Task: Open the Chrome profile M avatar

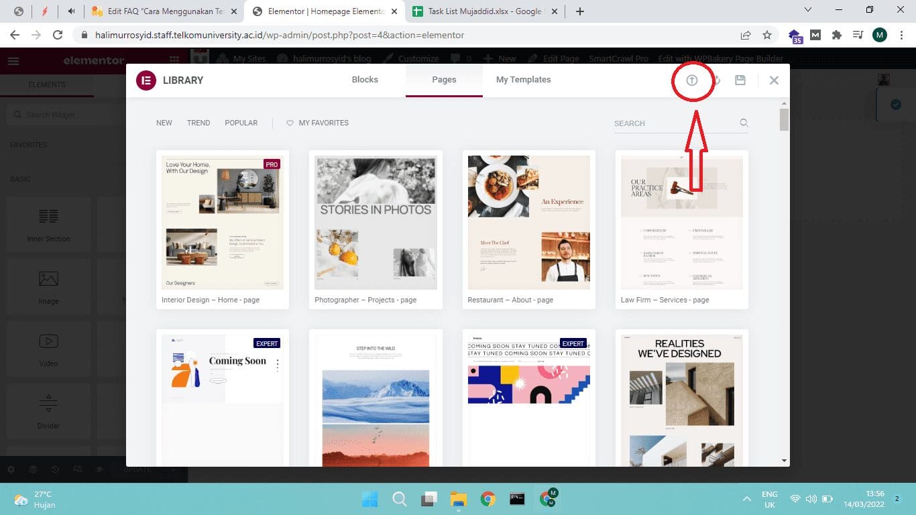Action: click(x=880, y=35)
